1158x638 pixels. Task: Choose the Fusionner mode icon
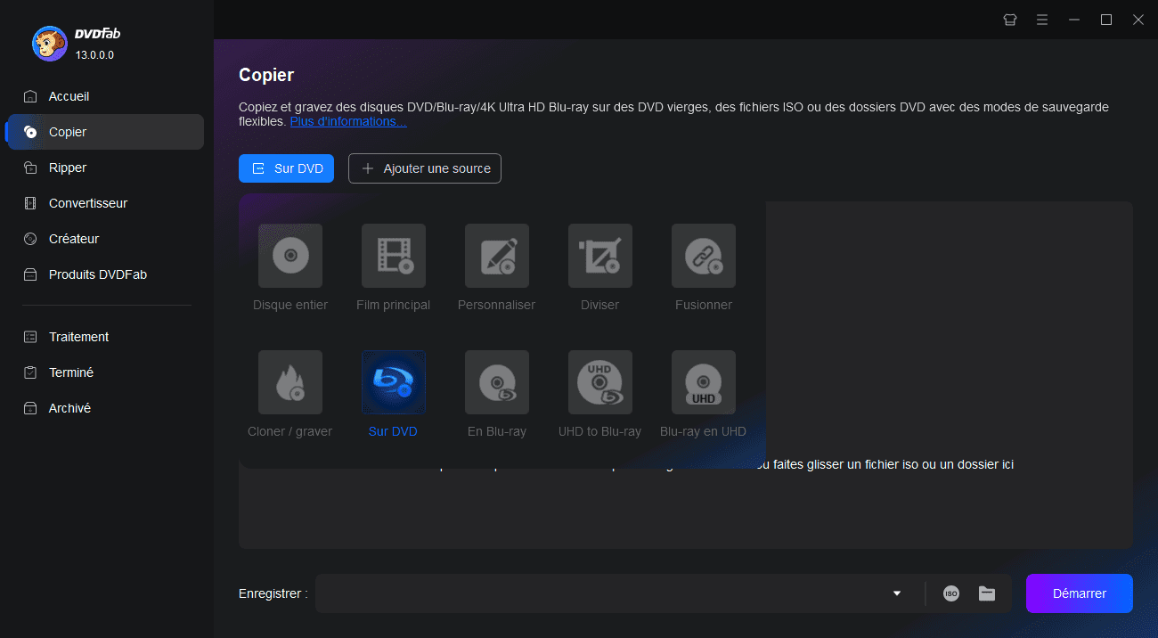coord(704,256)
